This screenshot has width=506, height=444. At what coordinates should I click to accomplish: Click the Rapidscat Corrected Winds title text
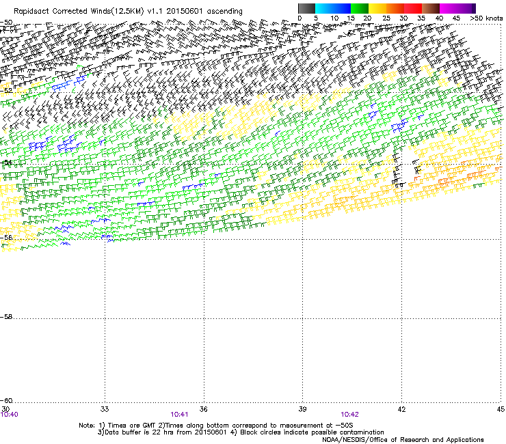pos(128,12)
